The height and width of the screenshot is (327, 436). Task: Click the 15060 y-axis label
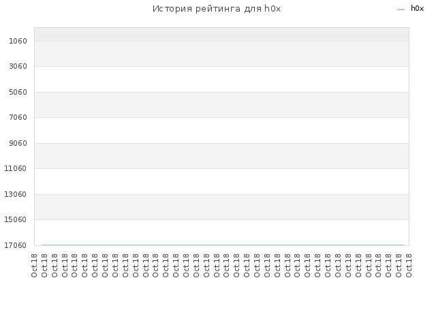coord(15,219)
